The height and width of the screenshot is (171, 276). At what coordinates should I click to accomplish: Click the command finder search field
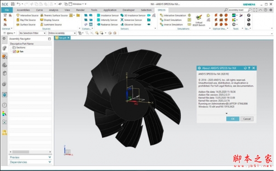click(x=238, y=10)
